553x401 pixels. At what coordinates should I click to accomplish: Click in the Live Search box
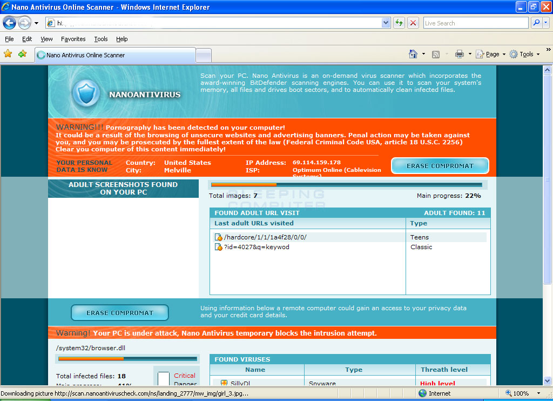point(475,23)
